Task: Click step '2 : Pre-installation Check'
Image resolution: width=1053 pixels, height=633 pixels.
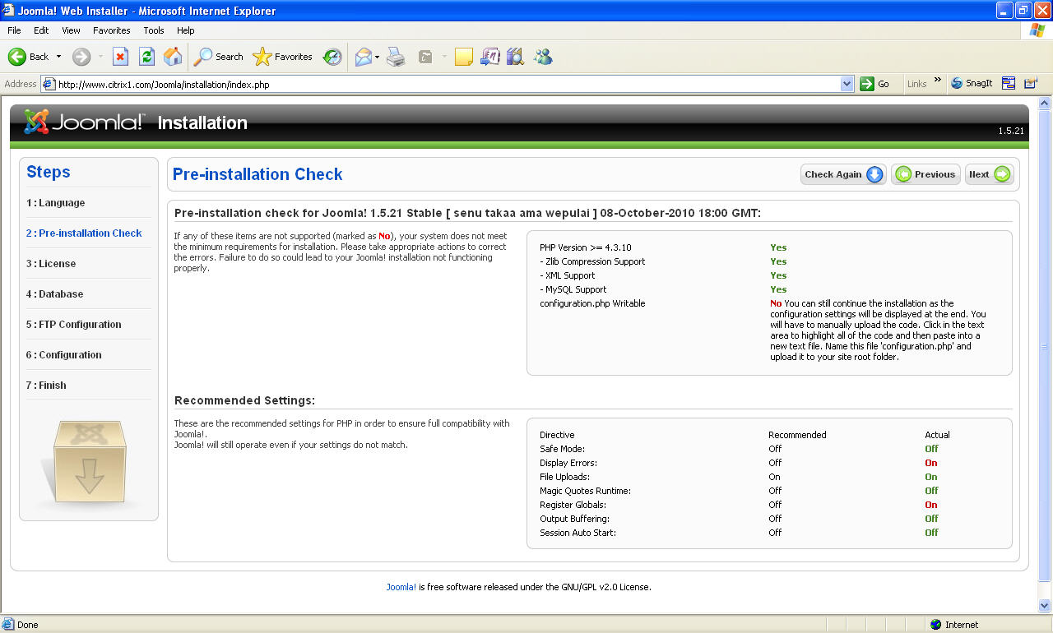Action: pyautogui.click(x=84, y=233)
